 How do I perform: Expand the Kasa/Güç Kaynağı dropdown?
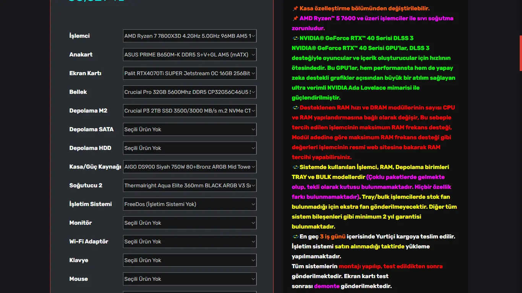[190, 167]
